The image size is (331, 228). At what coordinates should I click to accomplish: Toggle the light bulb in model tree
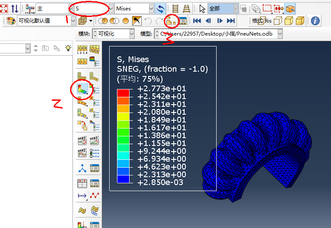tap(68, 48)
